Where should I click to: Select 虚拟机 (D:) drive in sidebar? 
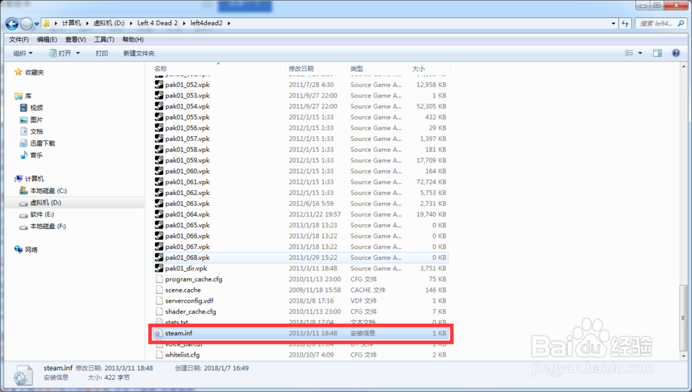tap(41, 203)
